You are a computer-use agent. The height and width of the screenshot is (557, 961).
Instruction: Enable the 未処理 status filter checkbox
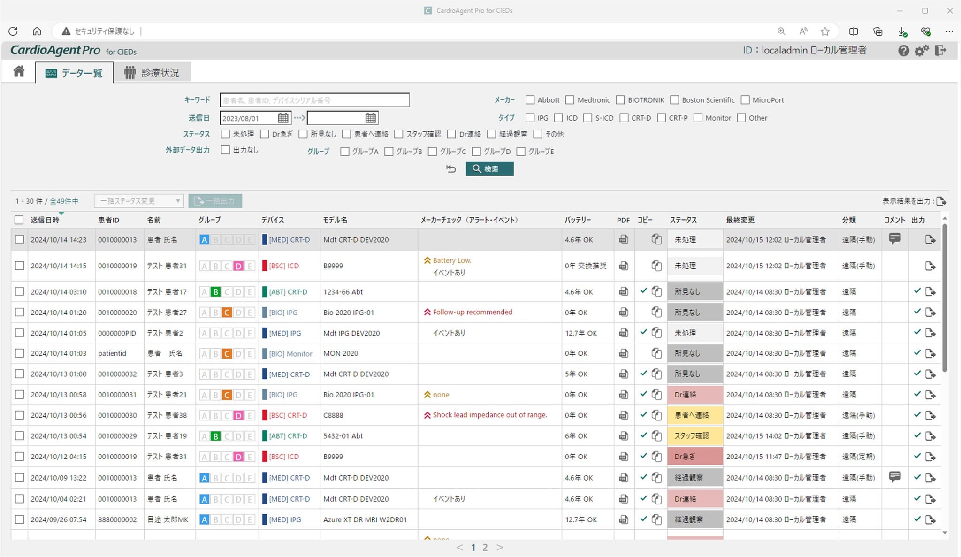coord(225,134)
